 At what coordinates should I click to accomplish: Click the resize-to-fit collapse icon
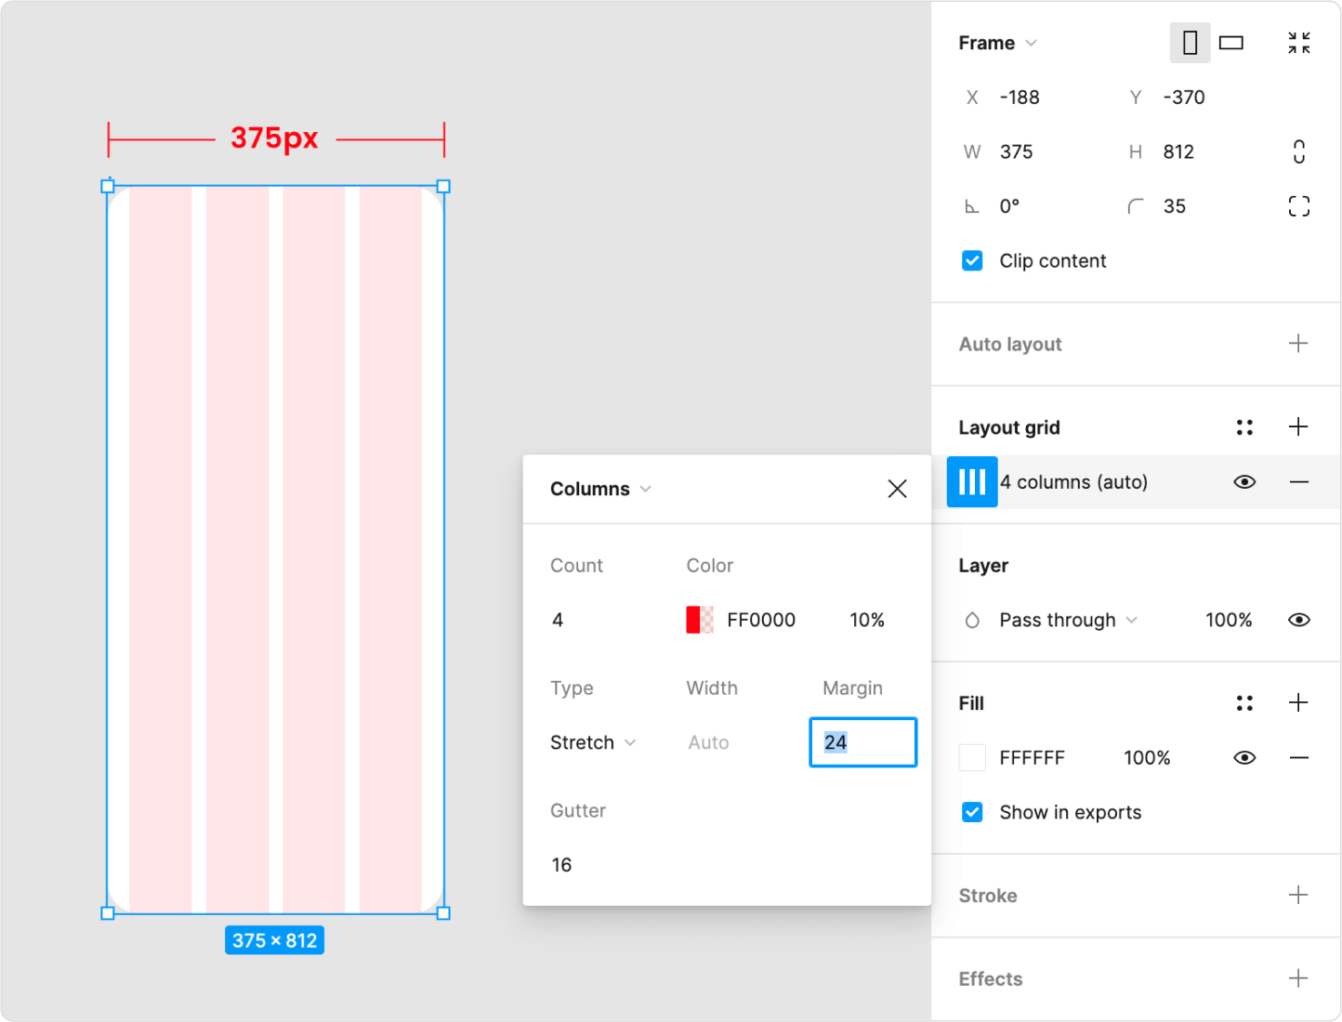tap(1299, 43)
